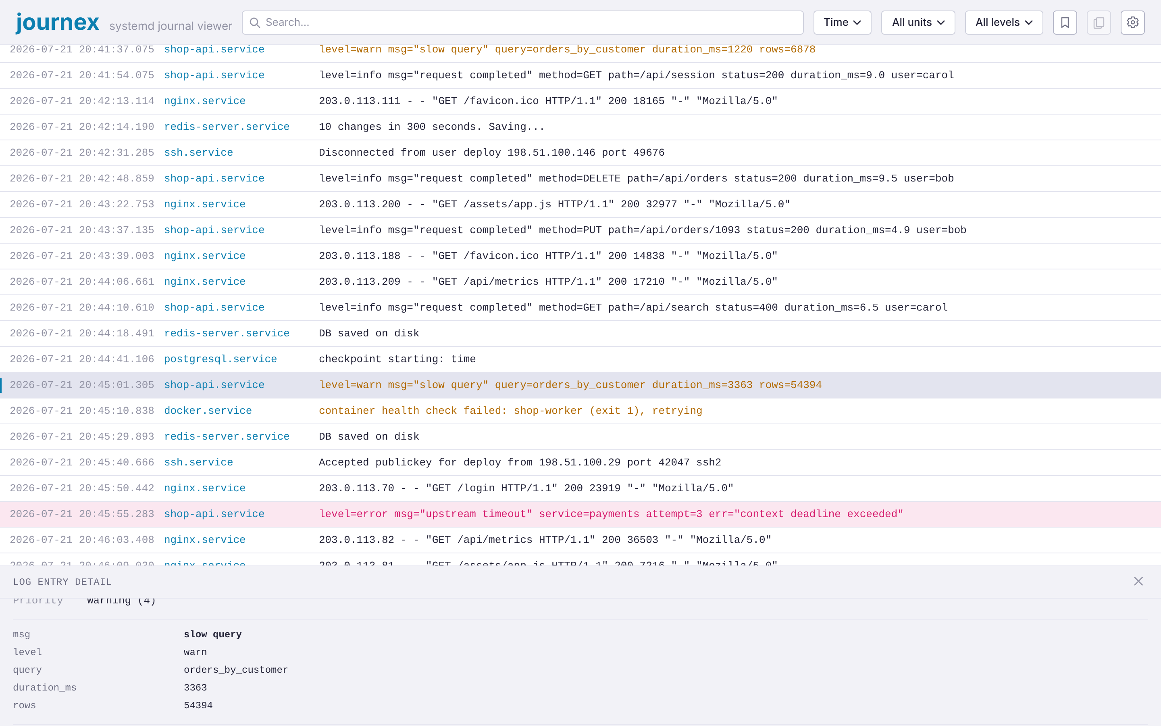Open the All units filter dropdown
1161x726 pixels.
[x=918, y=23]
